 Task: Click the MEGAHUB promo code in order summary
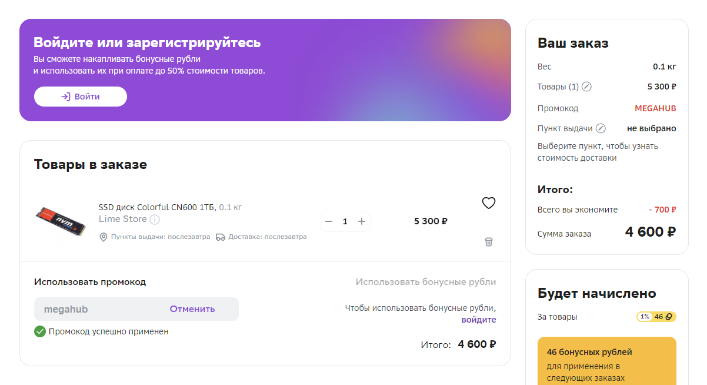pyautogui.click(x=655, y=108)
